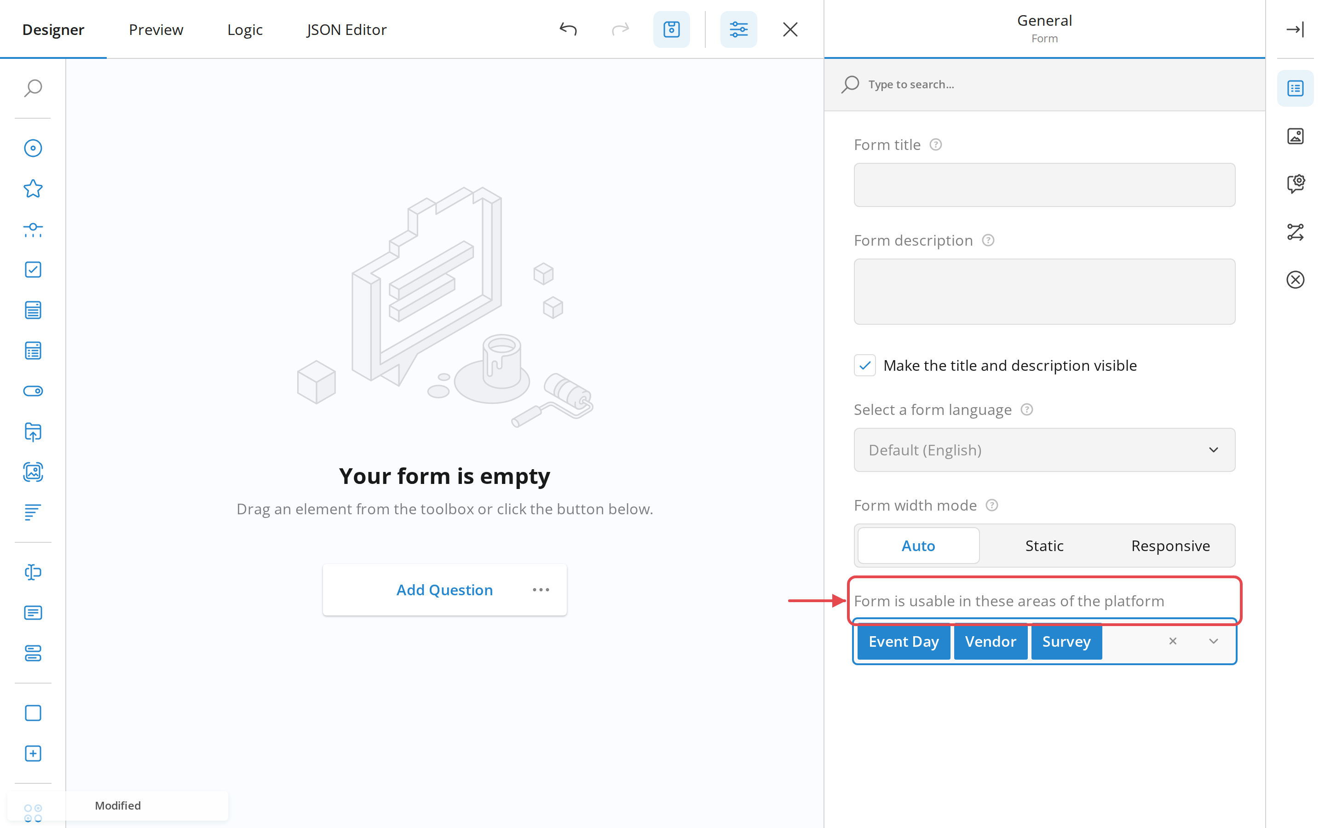The height and width of the screenshot is (828, 1325).
Task: Open General properties category icon
Action: [x=1295, y=88]
